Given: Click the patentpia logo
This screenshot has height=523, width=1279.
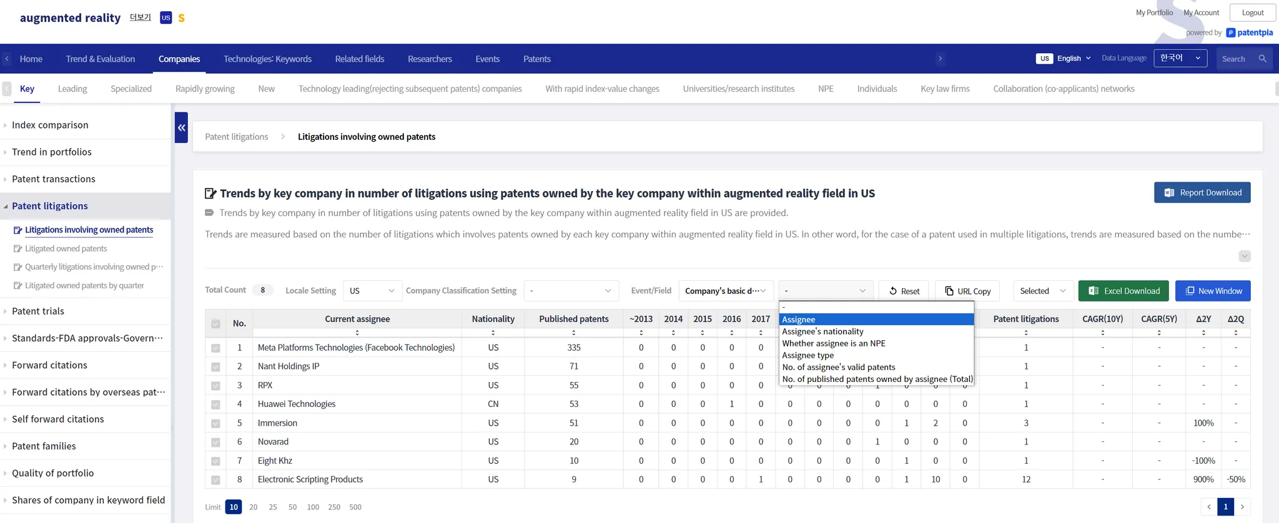Looking at the screenshot, I should [1249, 32].
